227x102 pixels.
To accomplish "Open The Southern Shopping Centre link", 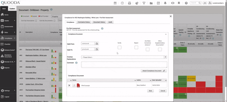I will (35, 90).
